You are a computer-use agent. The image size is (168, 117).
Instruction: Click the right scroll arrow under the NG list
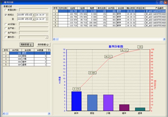pyautogui.click(x=49, y=113)
